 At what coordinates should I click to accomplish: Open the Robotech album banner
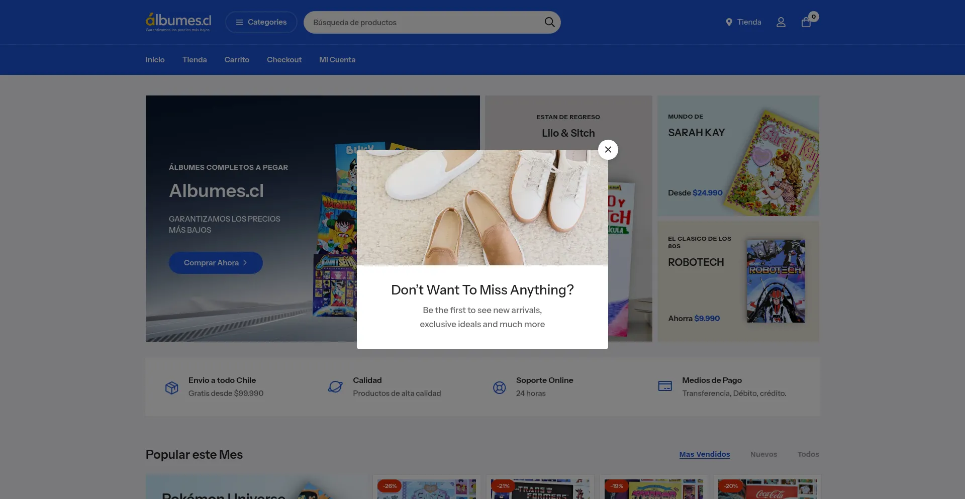pos(738,281)
